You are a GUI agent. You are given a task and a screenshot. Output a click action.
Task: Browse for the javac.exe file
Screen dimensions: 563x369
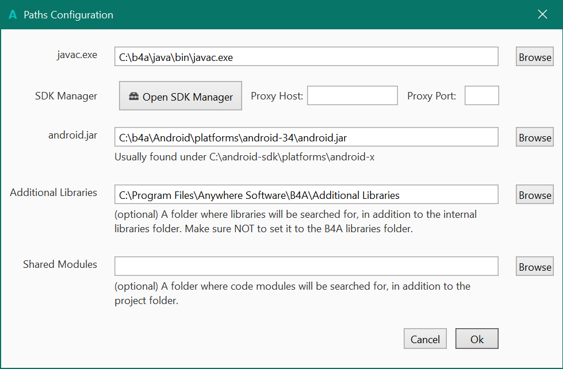tap(535, 57)
